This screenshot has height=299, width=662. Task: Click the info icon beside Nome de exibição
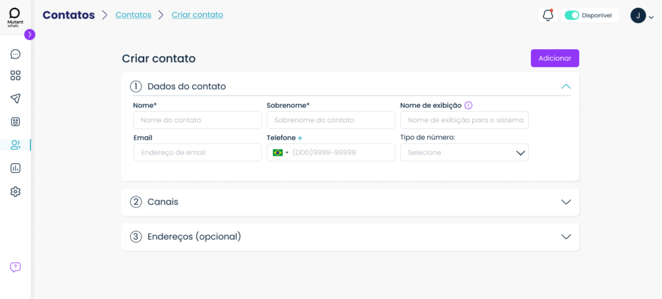coord(468,105)
